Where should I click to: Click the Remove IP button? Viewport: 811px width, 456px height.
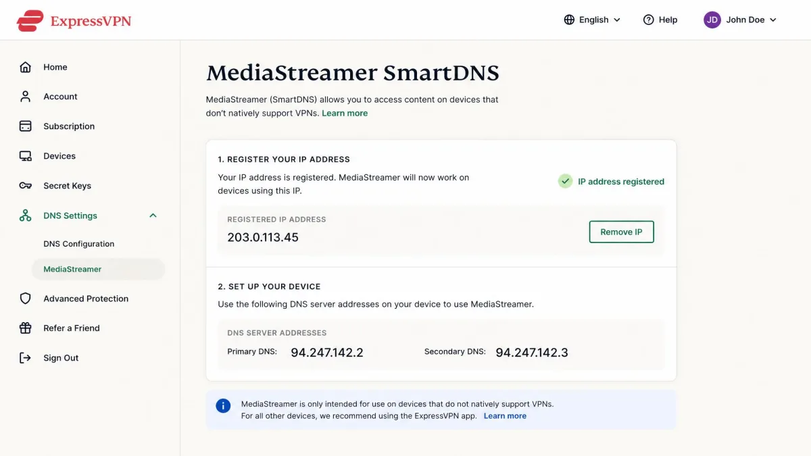click(621, 232)
